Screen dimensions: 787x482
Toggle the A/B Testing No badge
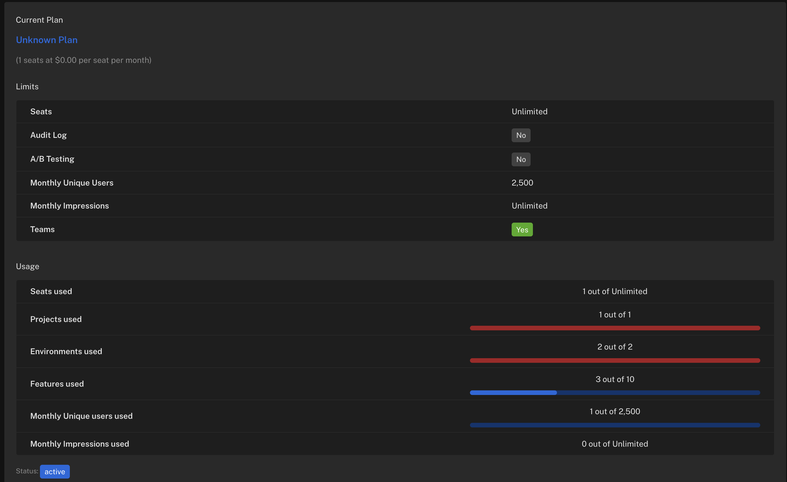click(x=521, y=159)
